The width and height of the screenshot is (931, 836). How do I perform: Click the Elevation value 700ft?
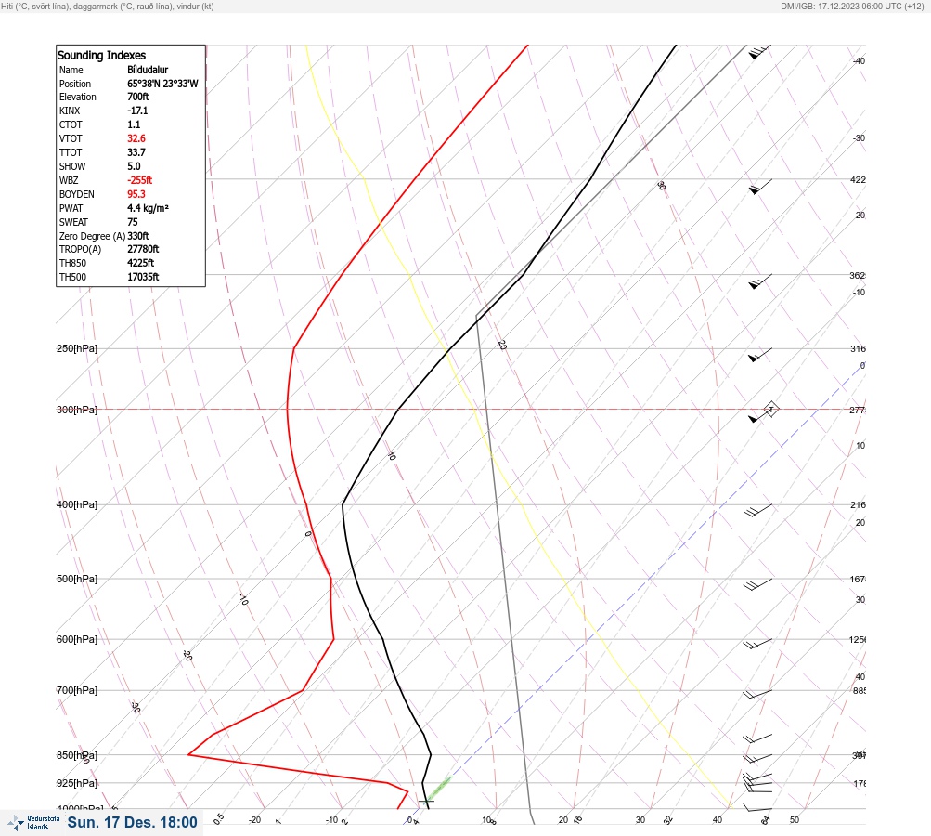pyautogui.click(x=137, y=97)
